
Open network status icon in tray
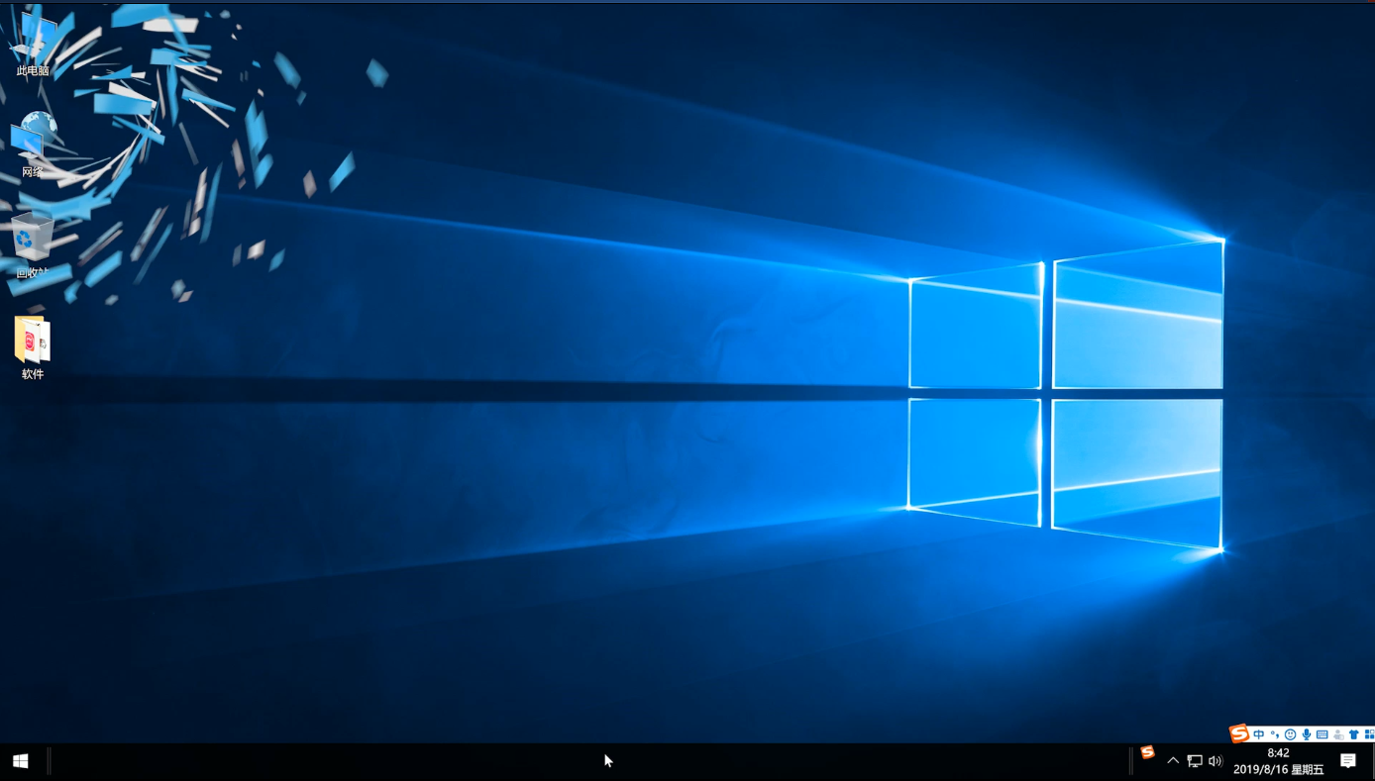click(x=1195, y=761)
